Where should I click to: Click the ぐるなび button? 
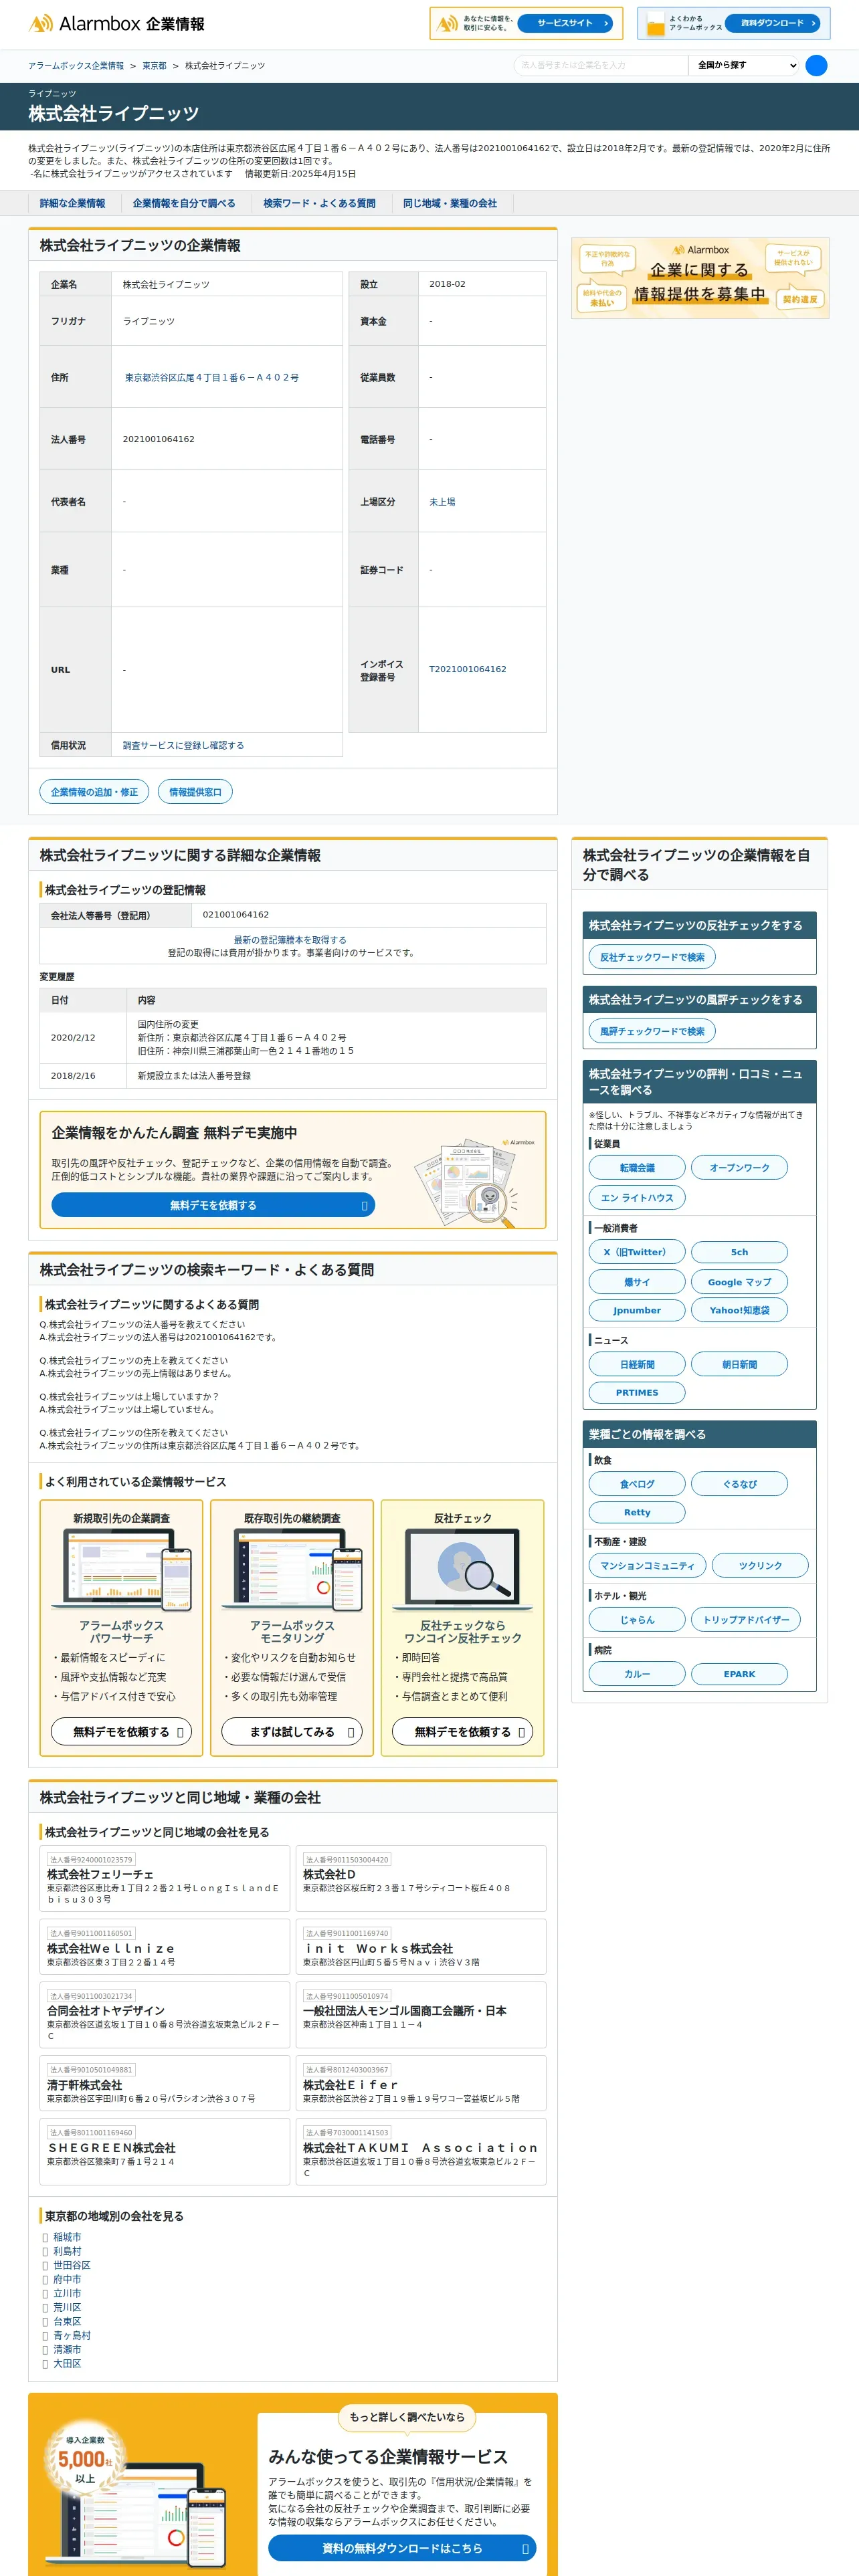(x=740, y=1484)
